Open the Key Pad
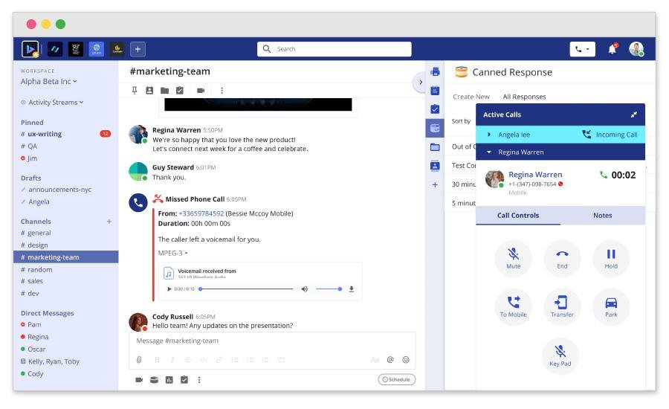The width and height of the screenshot is (669, 409). pyautogui.click(x=560, y=355)
